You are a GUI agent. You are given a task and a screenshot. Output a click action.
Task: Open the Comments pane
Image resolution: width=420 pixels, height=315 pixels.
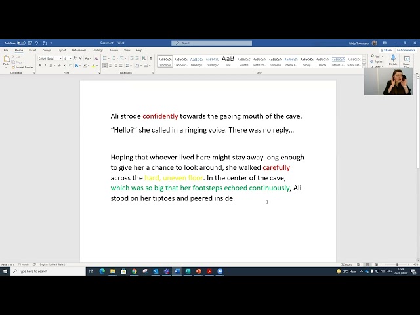406,50
